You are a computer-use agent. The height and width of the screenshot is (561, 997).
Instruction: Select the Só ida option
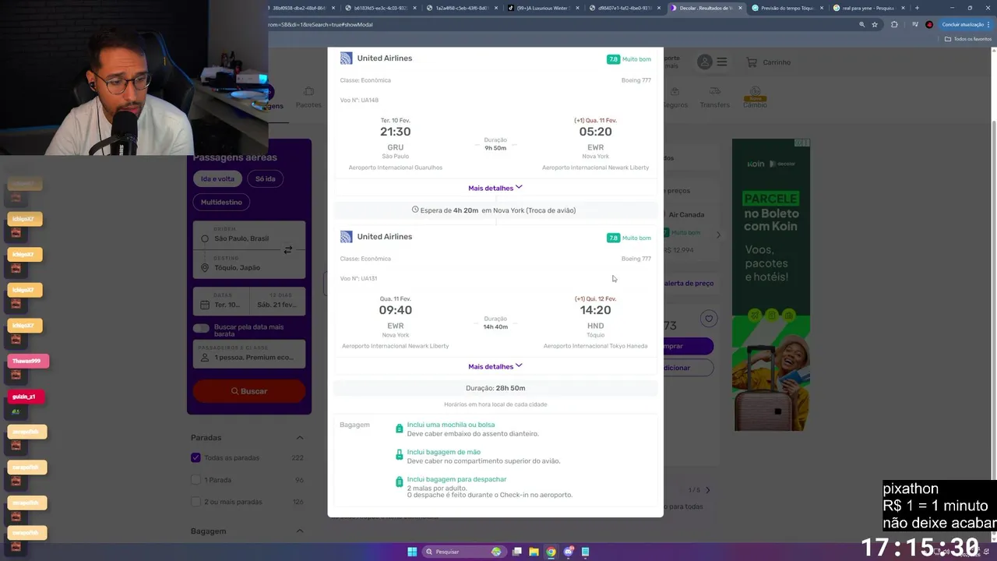(266, 178)
